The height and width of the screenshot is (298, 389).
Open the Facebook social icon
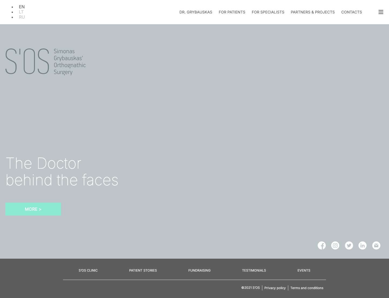coord(322,245)
